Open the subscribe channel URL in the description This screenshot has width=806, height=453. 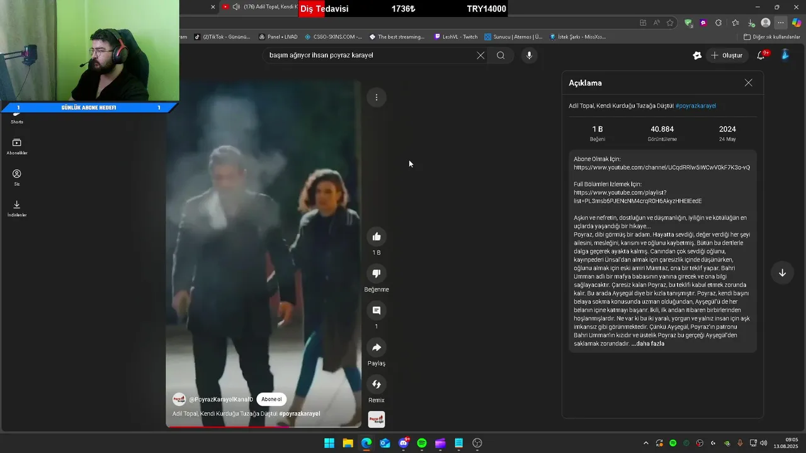pyautogui.click(x=662, y=167)
